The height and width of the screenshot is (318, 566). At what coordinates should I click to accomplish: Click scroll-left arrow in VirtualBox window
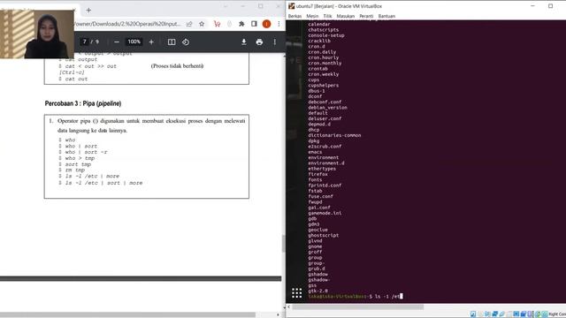(288, 307)
